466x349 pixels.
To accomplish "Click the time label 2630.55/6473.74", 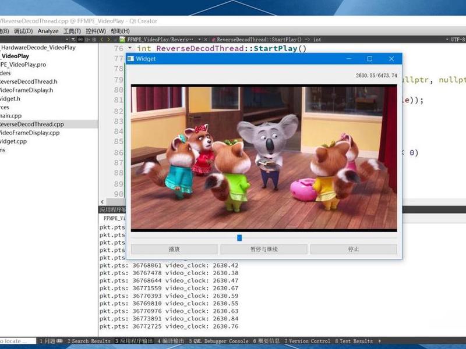I will (376, 76).
